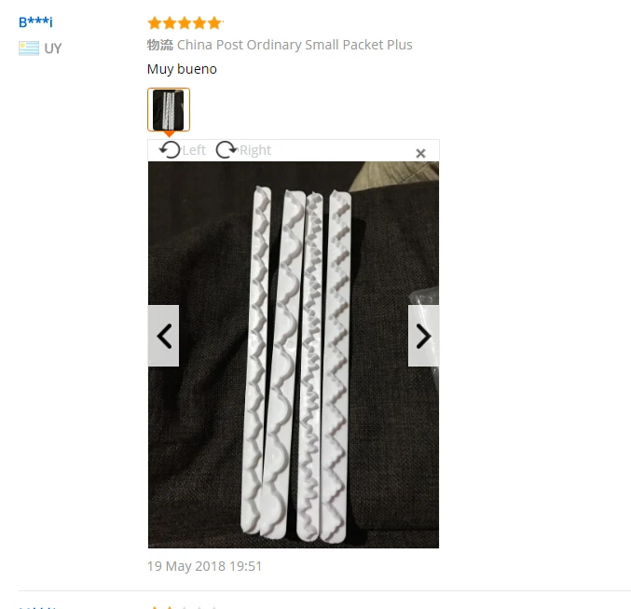
Task: Rotate the photo left with the counterclockwise icon
Action: [170, 150]
